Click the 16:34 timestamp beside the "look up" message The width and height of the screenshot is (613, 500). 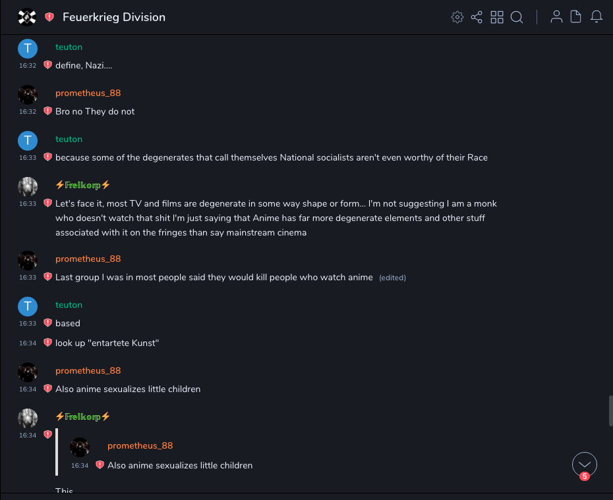[28, 343]
